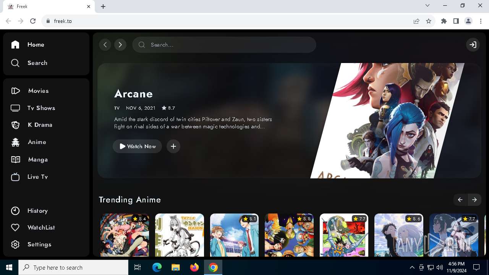Screen dimensions: 489x275
Task: Reload the freek.to page
Action: click(x=33, y=21)
